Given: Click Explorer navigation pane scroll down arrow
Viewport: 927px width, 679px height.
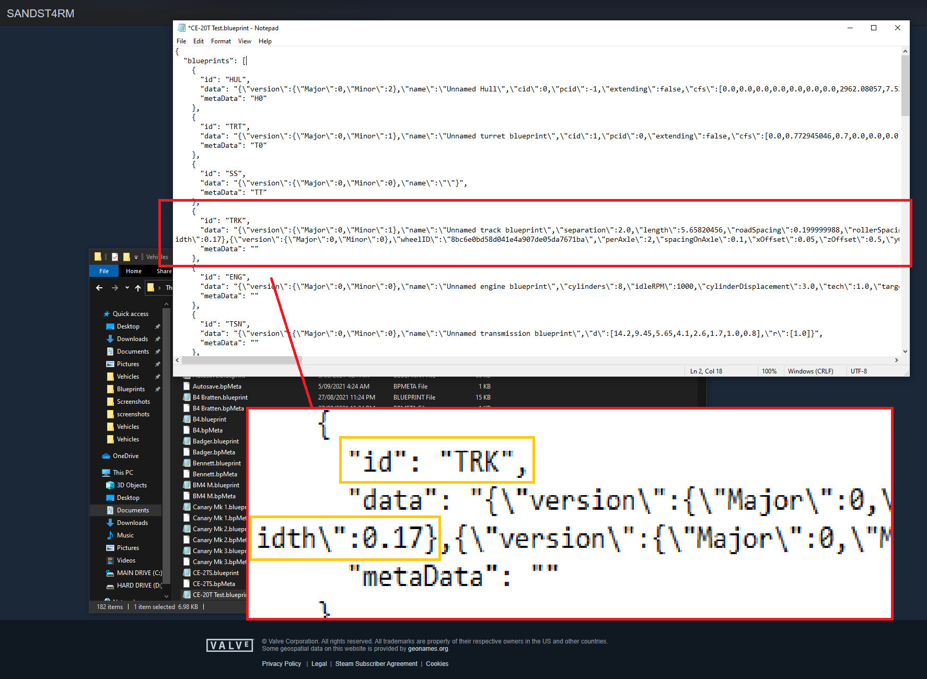Looking at the screenshot, I should [x=166, y=596].
